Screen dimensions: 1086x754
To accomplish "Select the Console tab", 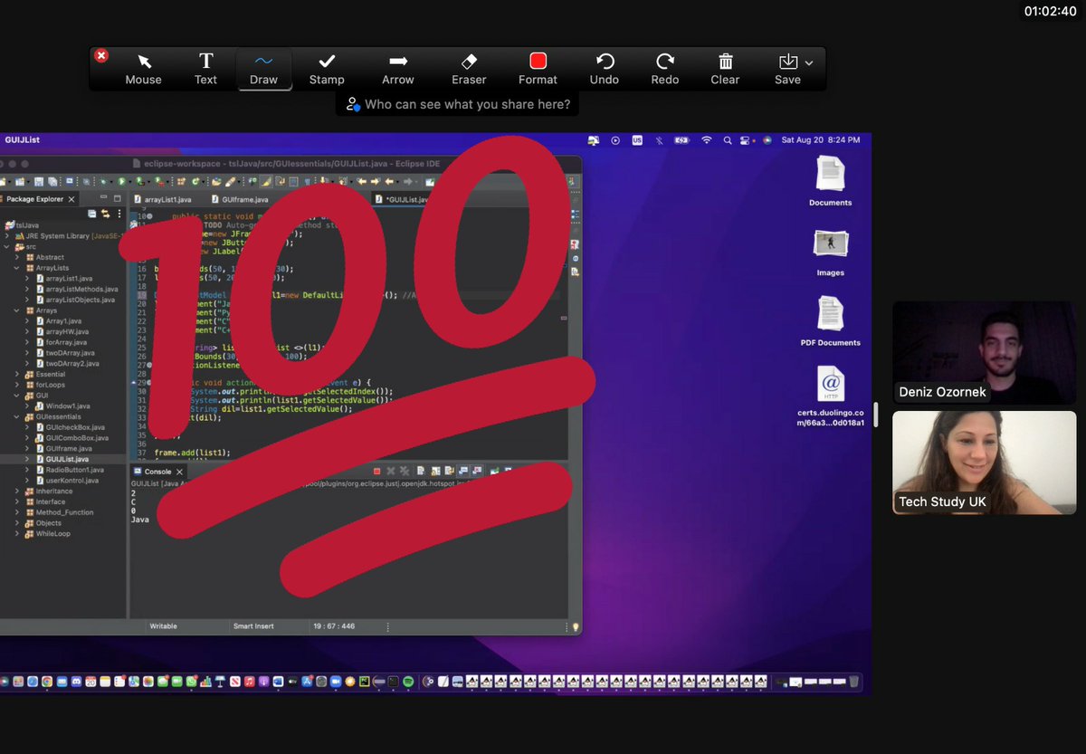I will point(158,471).
